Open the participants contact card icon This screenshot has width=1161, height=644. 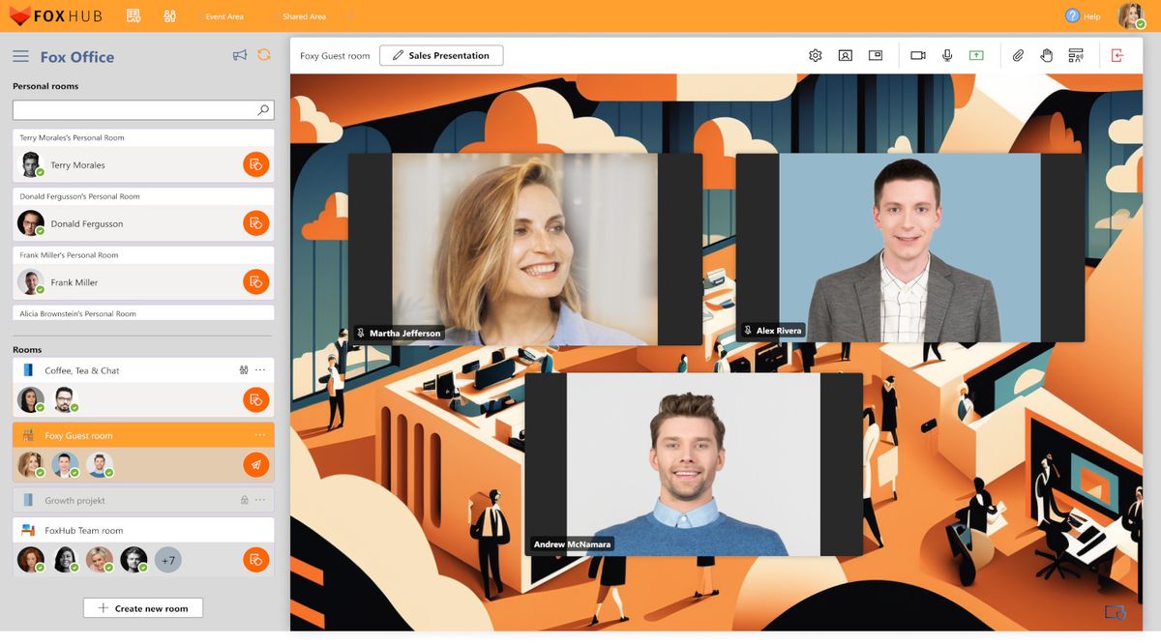[846, 55]
